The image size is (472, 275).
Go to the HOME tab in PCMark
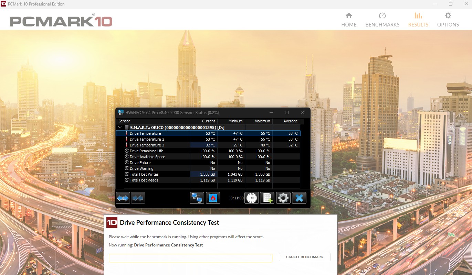click(x=349, y=20)
